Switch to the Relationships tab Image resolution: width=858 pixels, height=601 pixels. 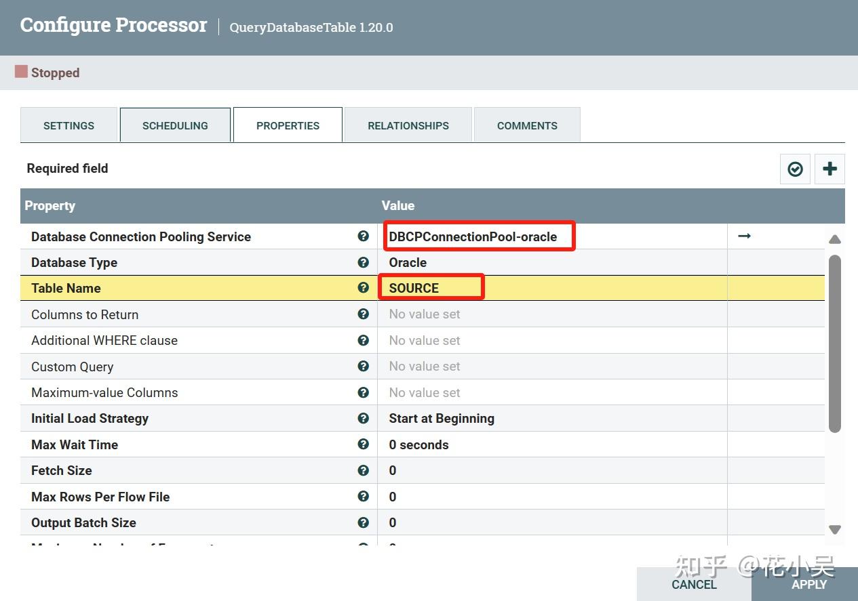(408, 125)
